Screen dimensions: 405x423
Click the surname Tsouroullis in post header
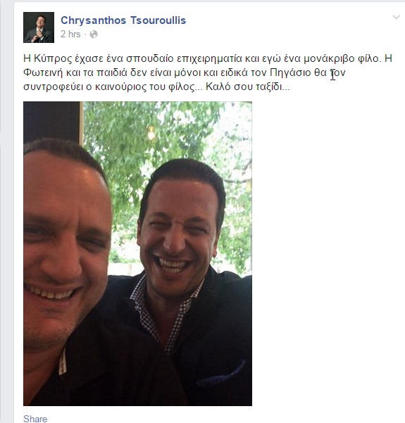tap(158, 20)
